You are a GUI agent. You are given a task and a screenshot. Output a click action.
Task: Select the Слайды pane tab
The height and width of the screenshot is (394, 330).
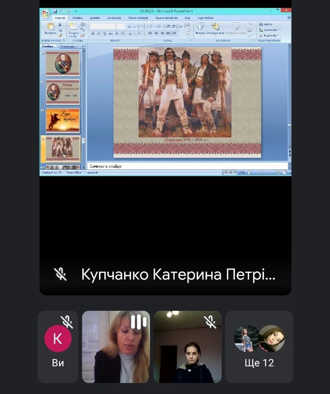pyautogui.click(x=48, y=46)
